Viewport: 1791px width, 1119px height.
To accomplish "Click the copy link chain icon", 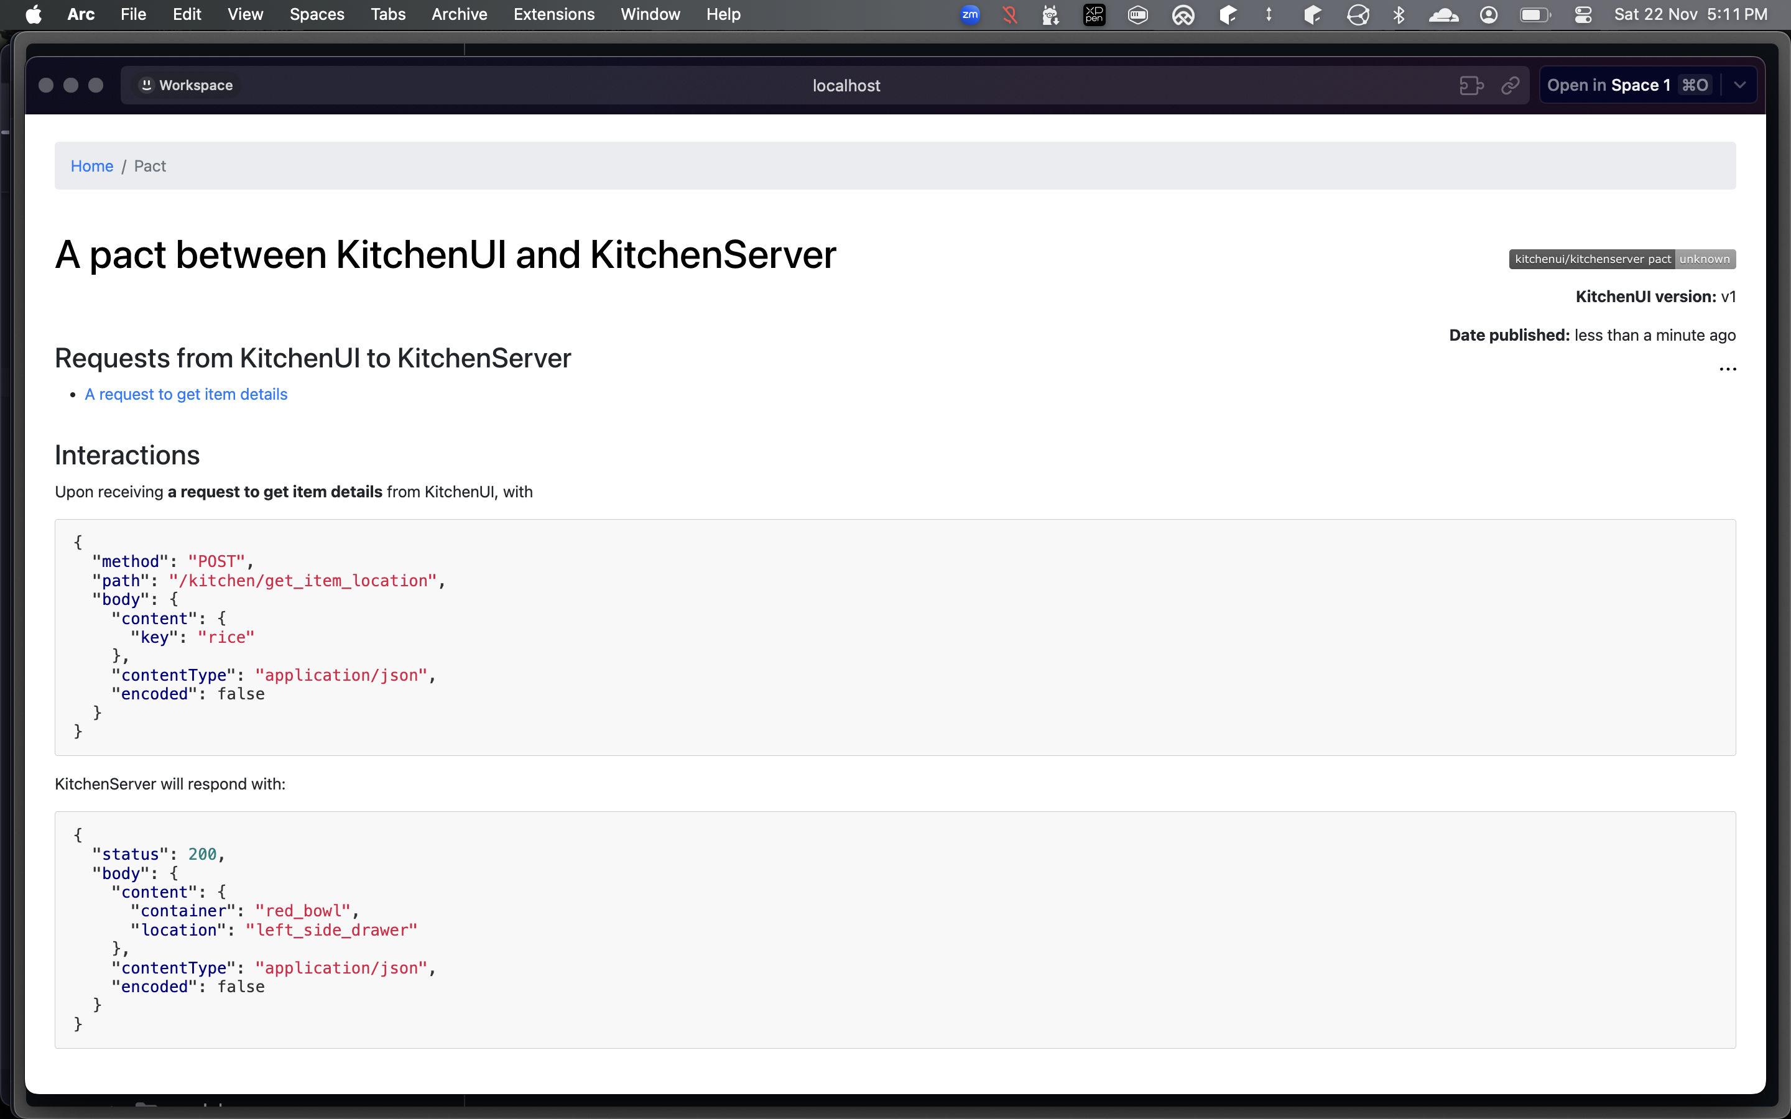I will [1510, 86].
